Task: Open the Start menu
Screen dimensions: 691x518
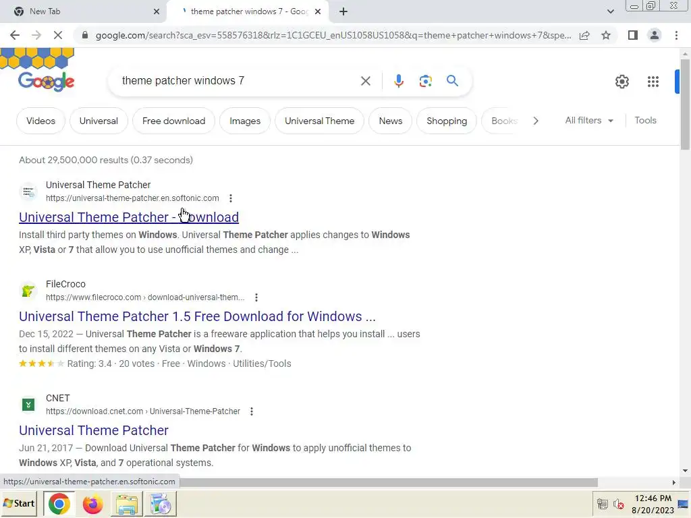Action: pyautogui.click(x=19, y=503)
